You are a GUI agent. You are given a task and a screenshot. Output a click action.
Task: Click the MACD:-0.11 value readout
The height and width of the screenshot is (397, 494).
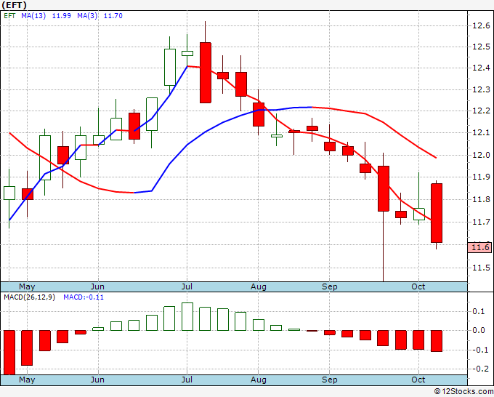pos(84,297)
